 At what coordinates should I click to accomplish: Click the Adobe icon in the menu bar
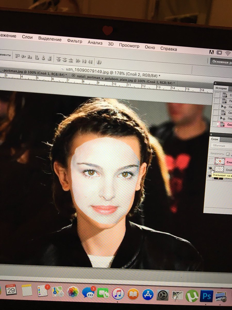pyautogui.click(x=211, y=52)
